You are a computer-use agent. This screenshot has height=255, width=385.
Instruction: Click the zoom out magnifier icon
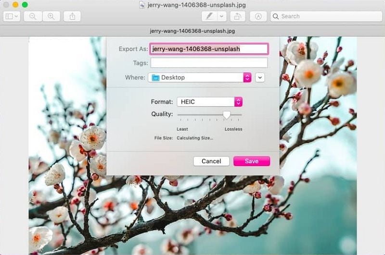coord(33,16)
